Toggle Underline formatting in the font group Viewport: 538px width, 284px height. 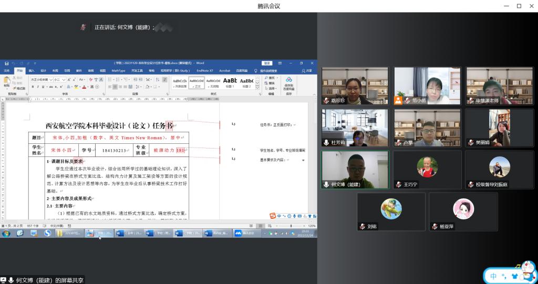click(x=43, y=87)
